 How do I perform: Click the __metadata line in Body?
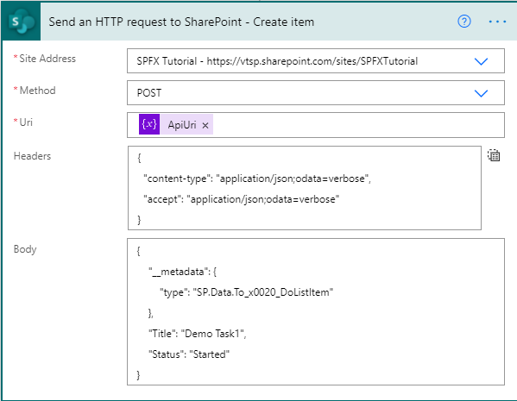pos(182,272)
